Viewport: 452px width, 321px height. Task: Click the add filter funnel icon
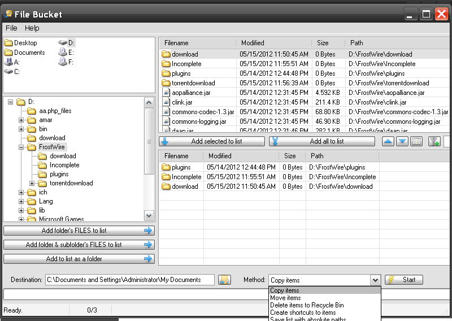[434, 141]
